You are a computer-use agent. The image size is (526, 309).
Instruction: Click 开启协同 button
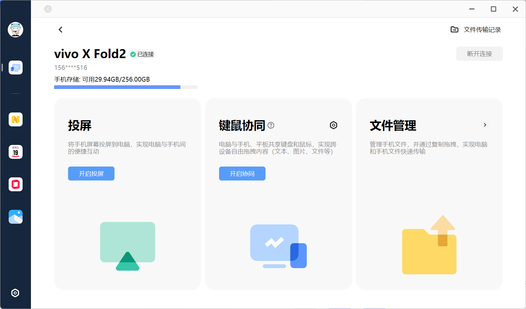click(x=242, y=174)
